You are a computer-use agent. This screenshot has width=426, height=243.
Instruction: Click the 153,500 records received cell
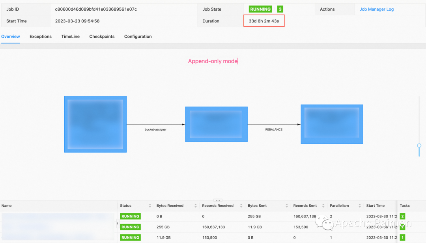[x=209, y=237]
